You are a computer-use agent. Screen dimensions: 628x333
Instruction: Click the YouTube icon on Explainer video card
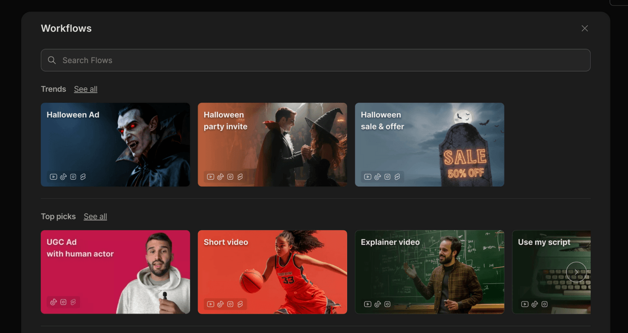point(367,304)
